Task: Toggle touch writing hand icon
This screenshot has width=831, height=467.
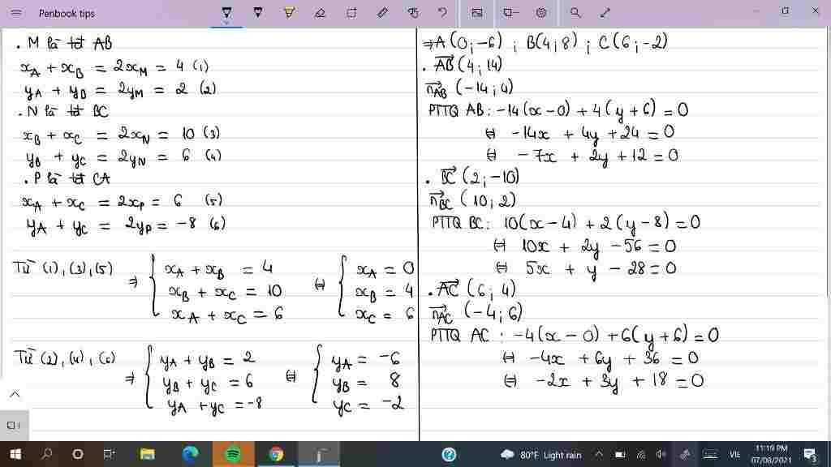Action: pos(413,13)
